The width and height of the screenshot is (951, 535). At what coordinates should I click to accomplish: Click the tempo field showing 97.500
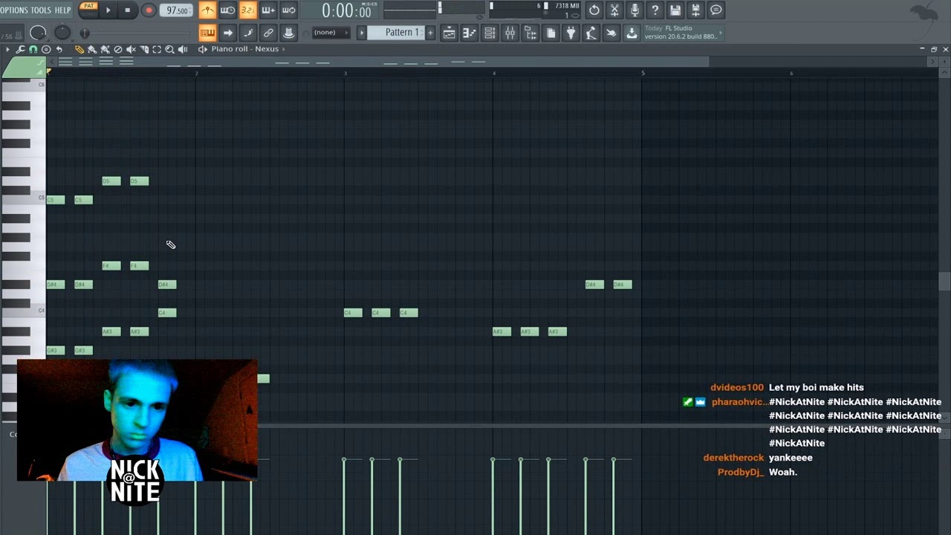(x=177, y=10)
